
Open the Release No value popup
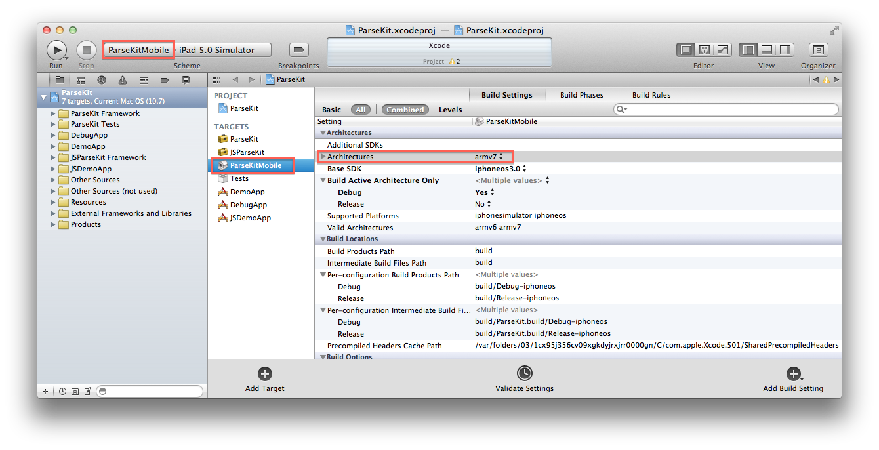483,204
